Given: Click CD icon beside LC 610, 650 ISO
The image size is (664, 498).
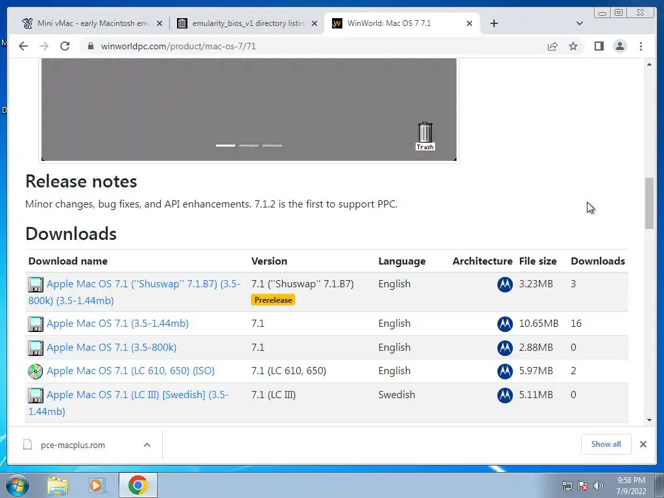Looking at the screenshot, I should (36, 372).
